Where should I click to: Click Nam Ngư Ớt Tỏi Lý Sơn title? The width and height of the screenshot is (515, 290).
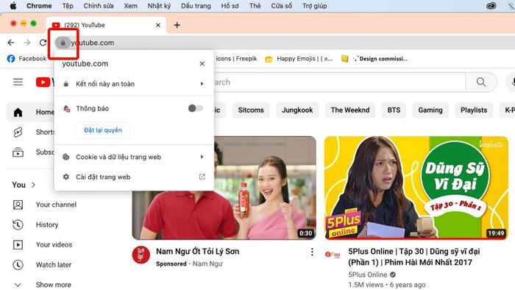(198, 252)
